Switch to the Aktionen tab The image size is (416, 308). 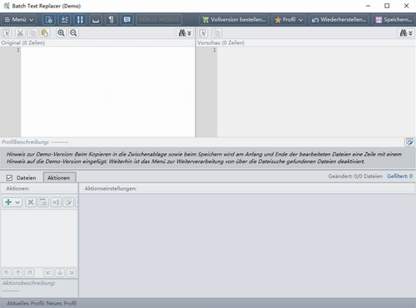pyautogui.click(x=59, y=178)
